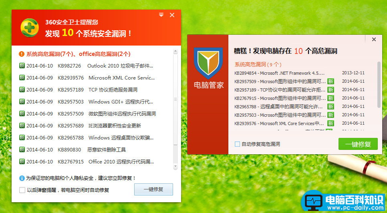Open the 360 popup dropdown menu arrow
Screen dimensions: 387x213
(161, 15)
